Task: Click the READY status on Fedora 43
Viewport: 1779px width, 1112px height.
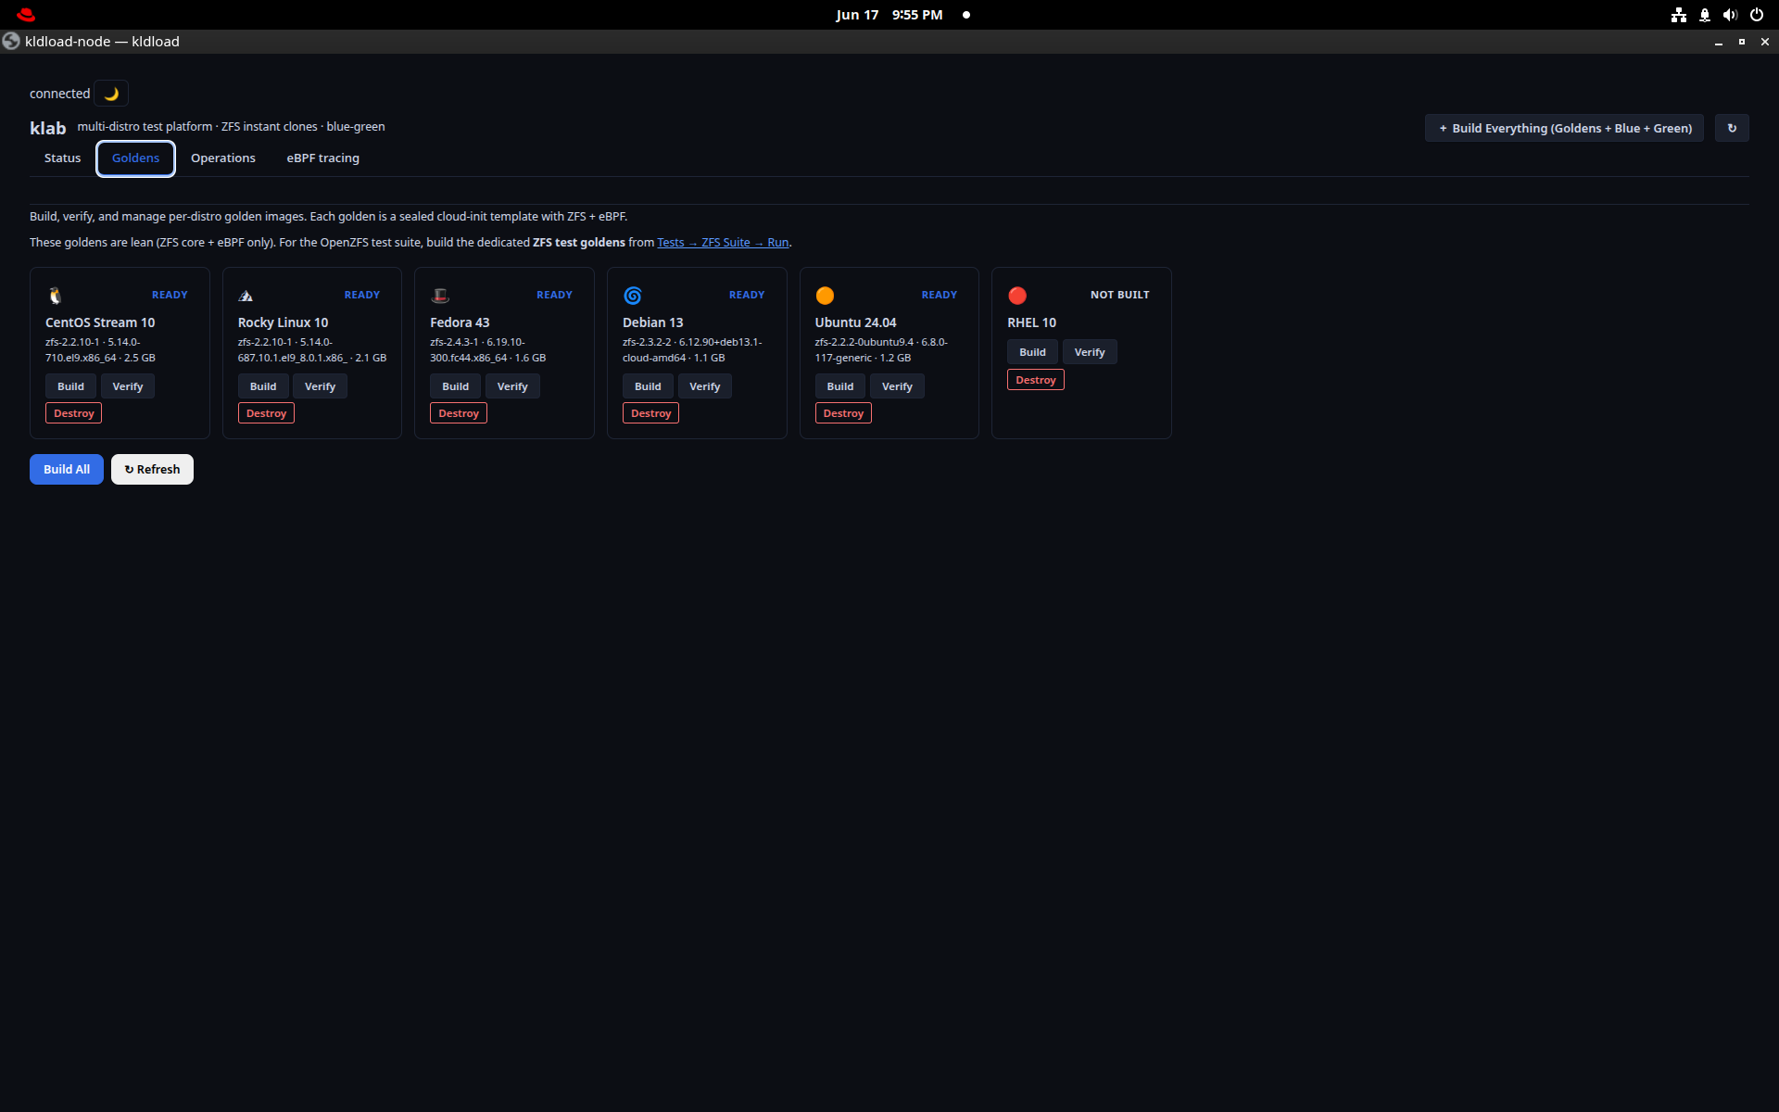Action: [x=554, y=295]
